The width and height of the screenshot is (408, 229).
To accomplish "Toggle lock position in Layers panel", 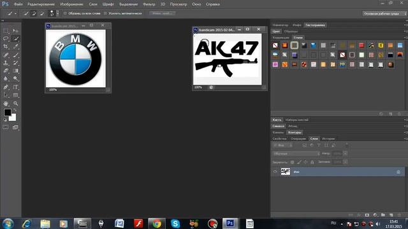I will pyautogui.click(x=305, y=162).
